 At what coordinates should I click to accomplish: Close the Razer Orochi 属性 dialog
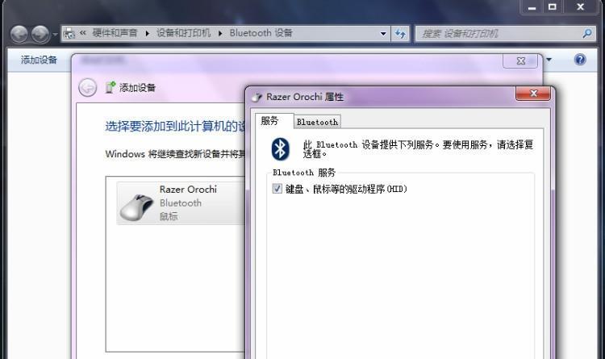click(x=533, y=93)
